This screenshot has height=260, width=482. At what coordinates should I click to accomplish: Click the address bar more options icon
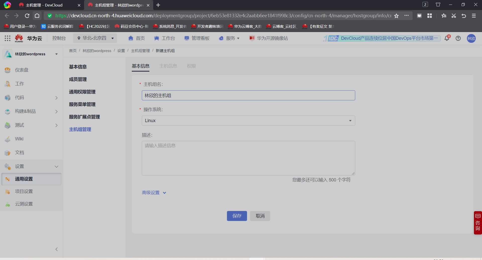pyautogui.click(x=406, y=16)
